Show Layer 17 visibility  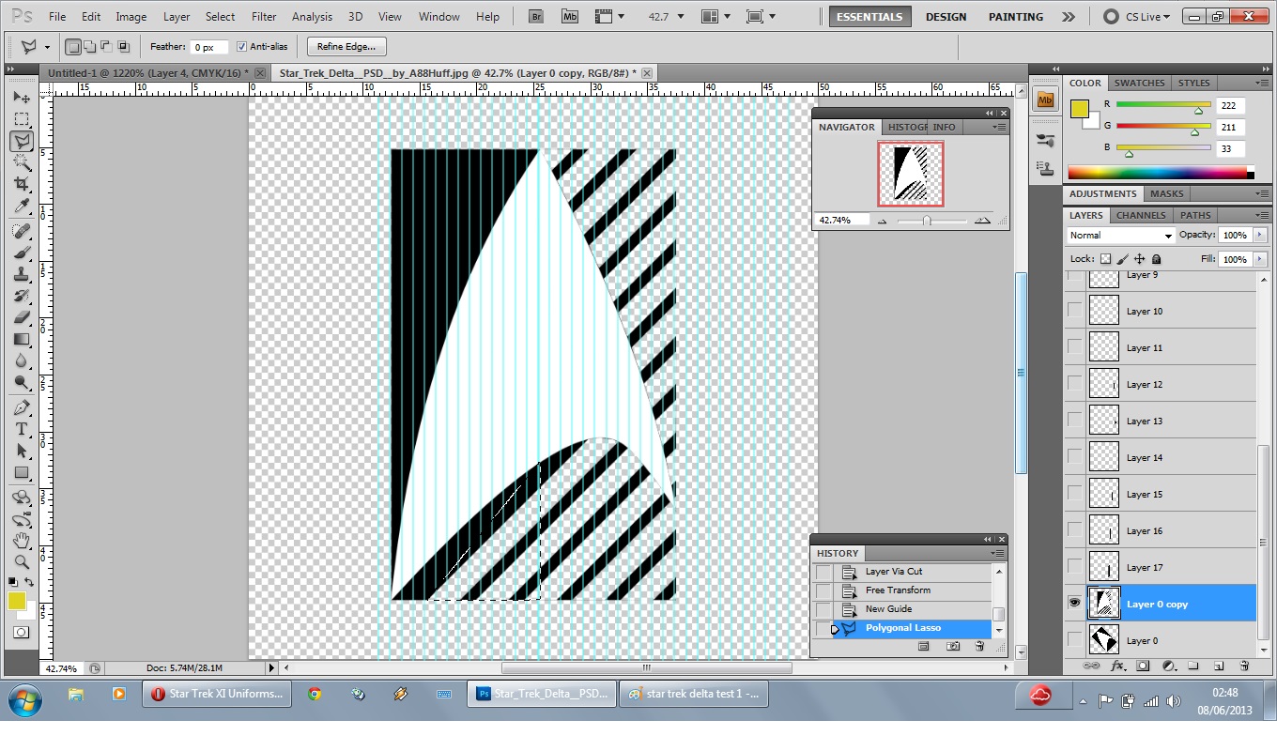(x=1074, y=567)
